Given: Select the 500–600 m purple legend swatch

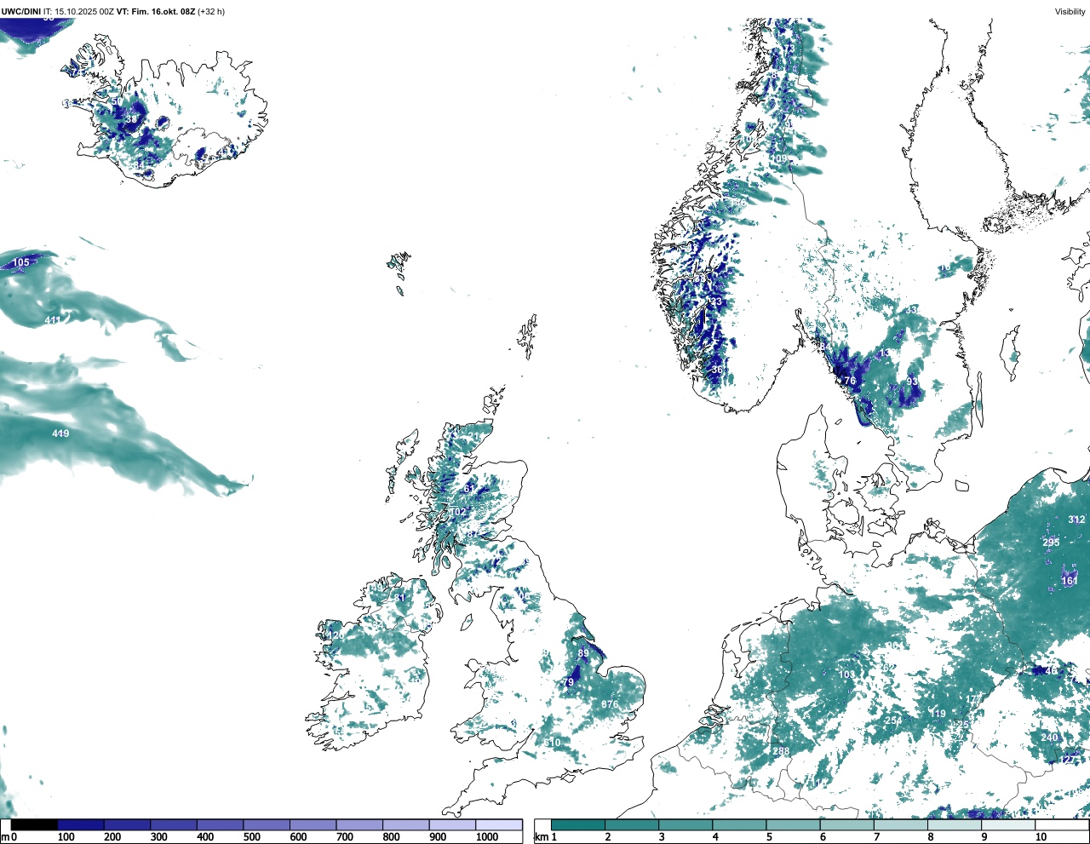Looking at the screenshot, I should click(x=267, y=824).
